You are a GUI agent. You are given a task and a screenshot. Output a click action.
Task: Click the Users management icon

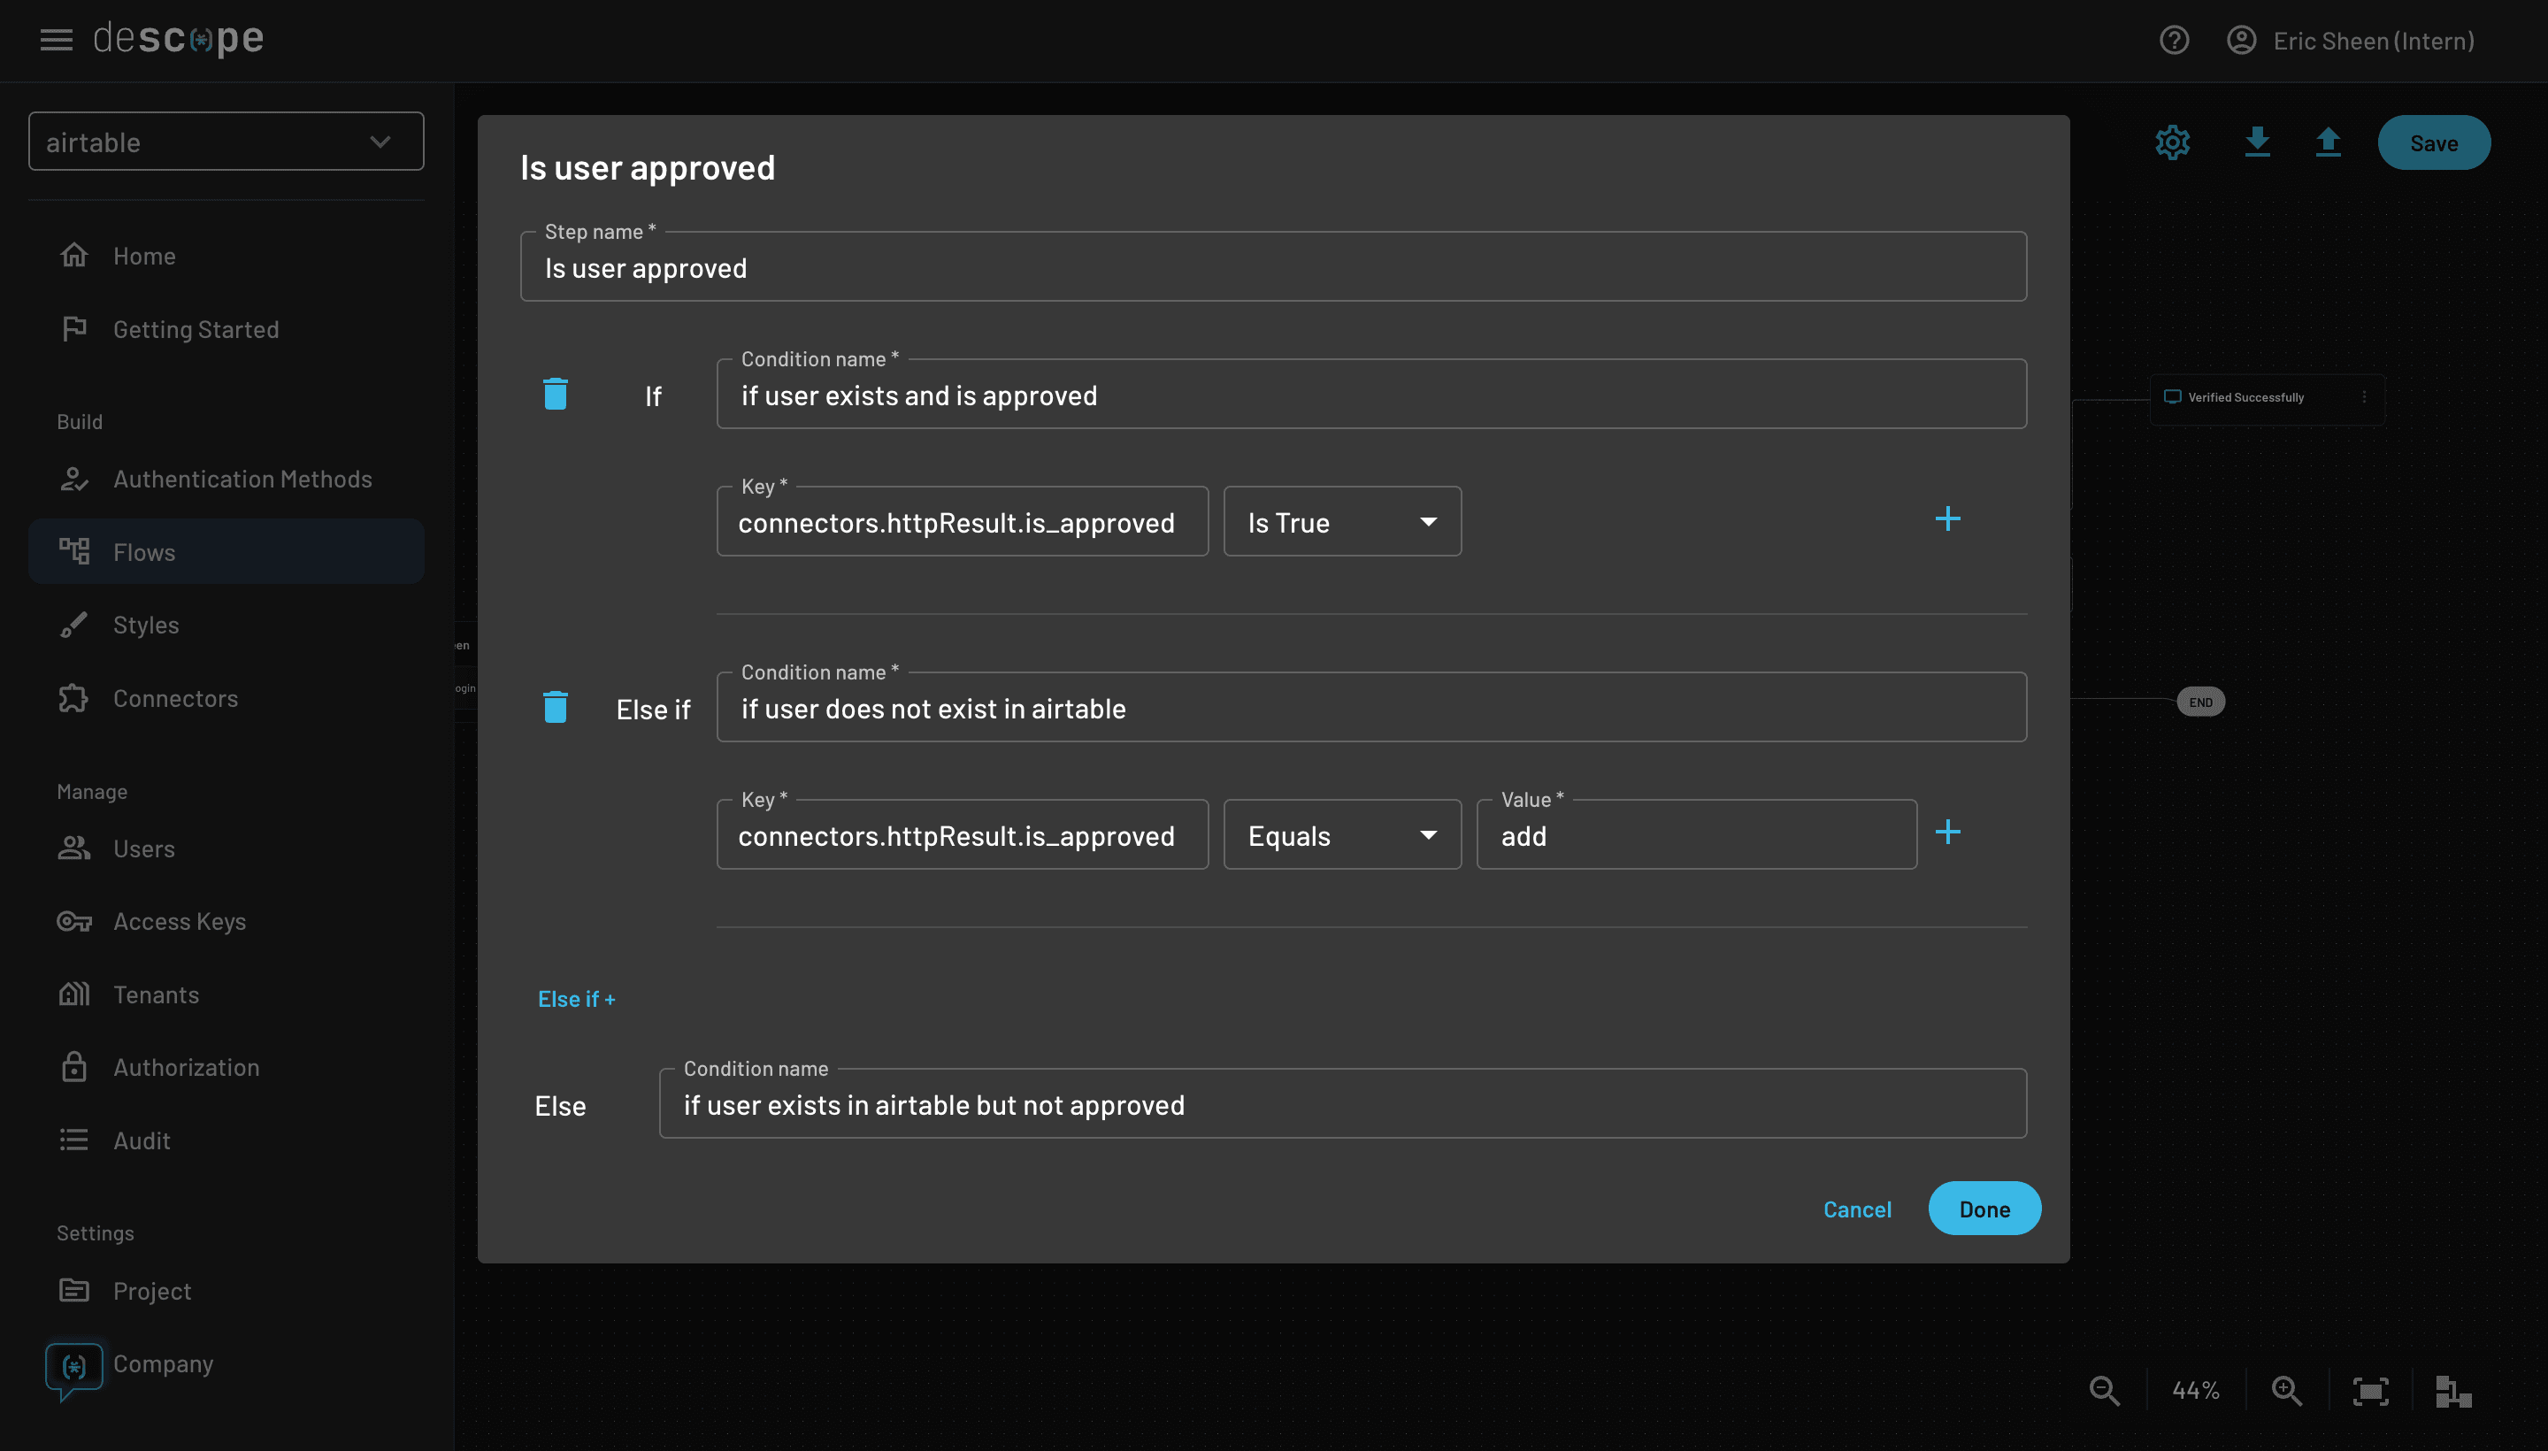tap(73, 848)
